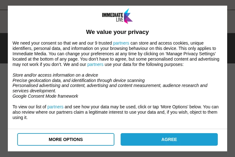Click the blue AGREE button
The height and width of the screenshot is (157, 235).
click(x=169, y=139)
